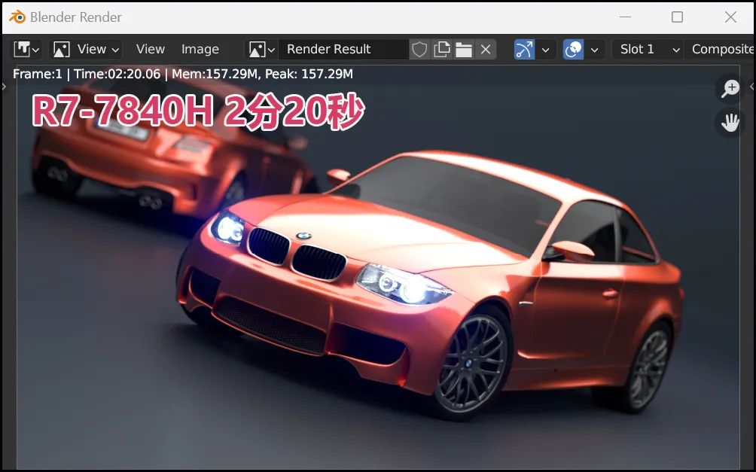Screen dimensions: 756x472
Task: Open the image display mode dropdown labeled View
Action: click(87, 49)
